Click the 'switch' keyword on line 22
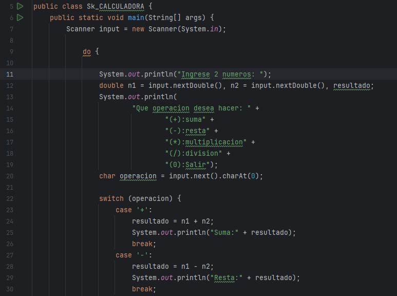The width and height of the screenshot is (397, 296). coord(111,198)
